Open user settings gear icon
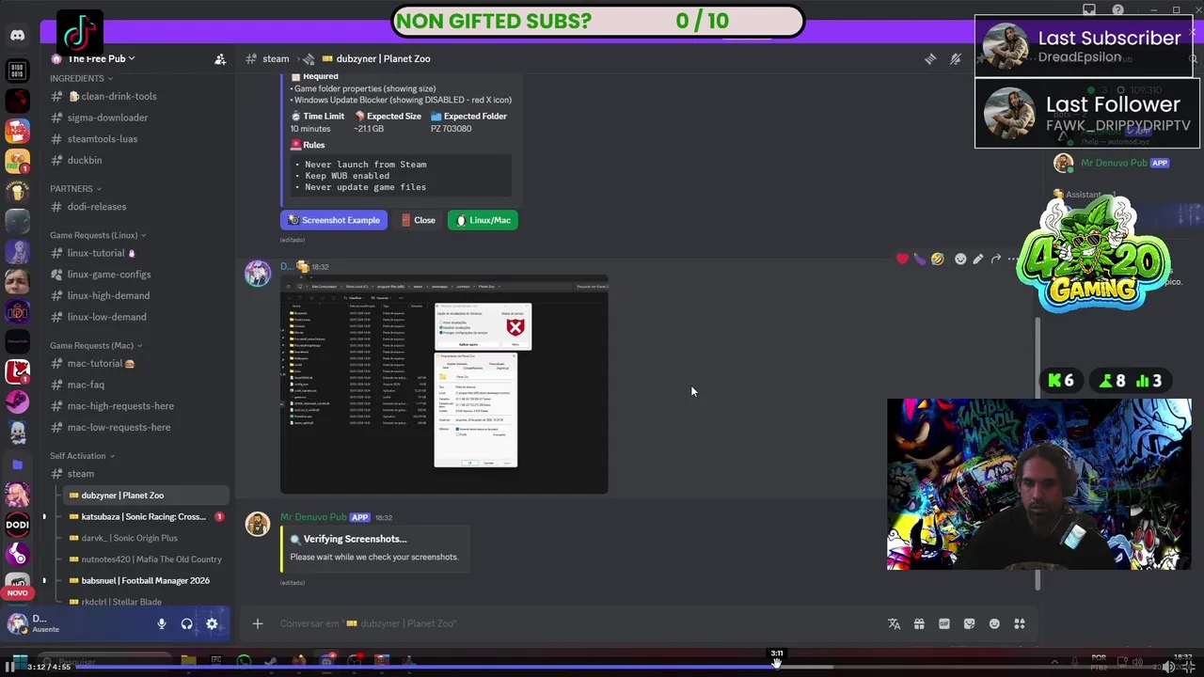This screenshot has width=1204, height=677. click(x=212, y=623)
